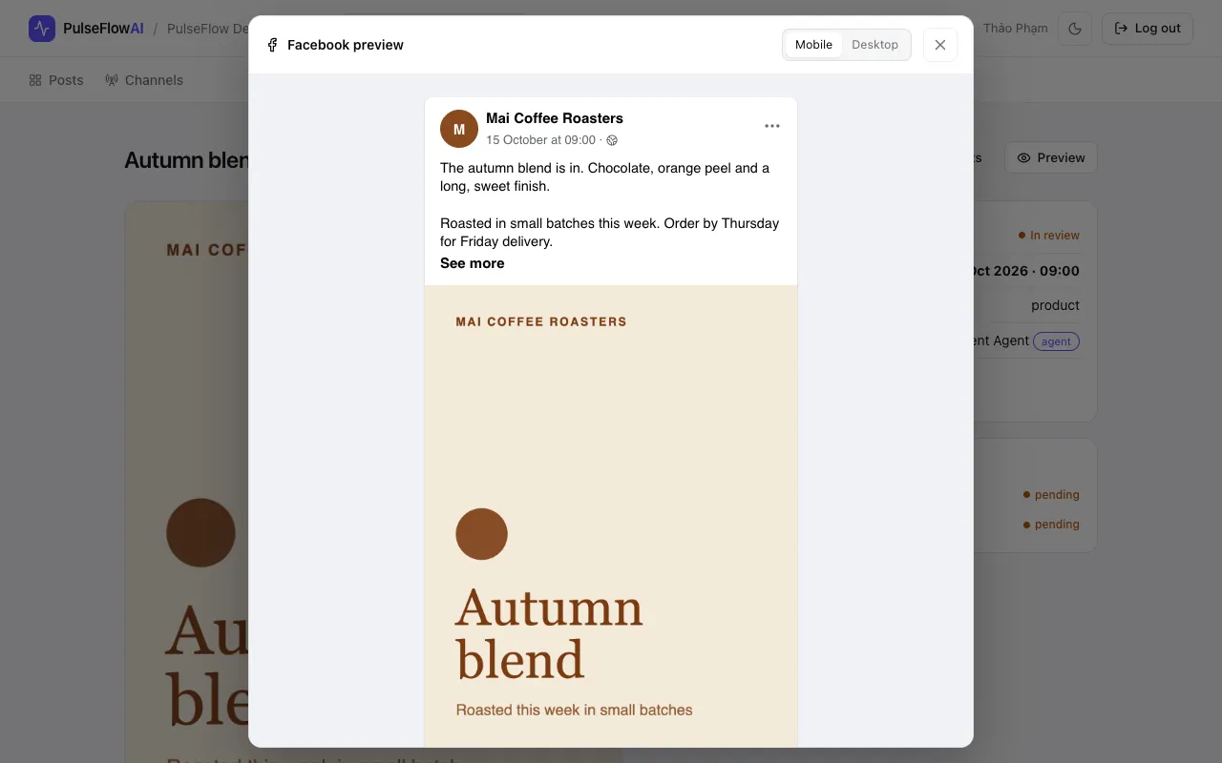Click the public audience globe icon

pos(612,140)
